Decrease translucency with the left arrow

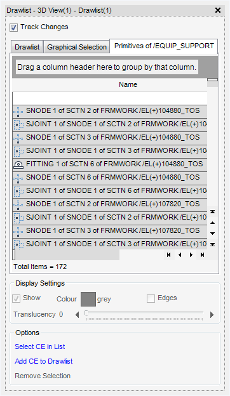tap(78, 315)
